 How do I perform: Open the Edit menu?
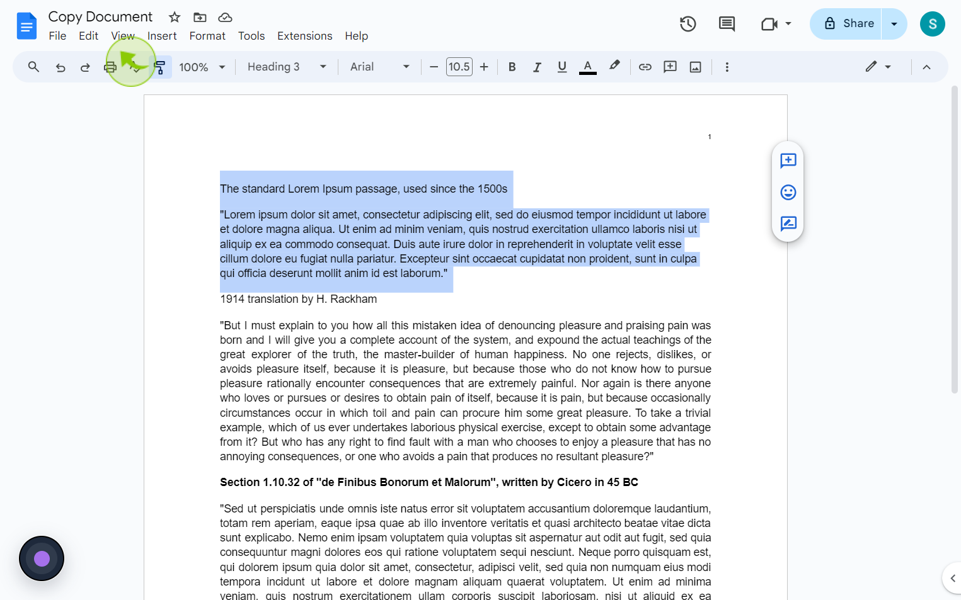point(88,36)
